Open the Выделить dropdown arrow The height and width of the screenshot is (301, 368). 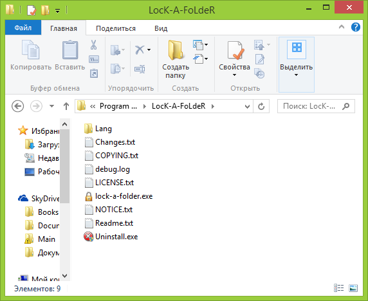296,75
